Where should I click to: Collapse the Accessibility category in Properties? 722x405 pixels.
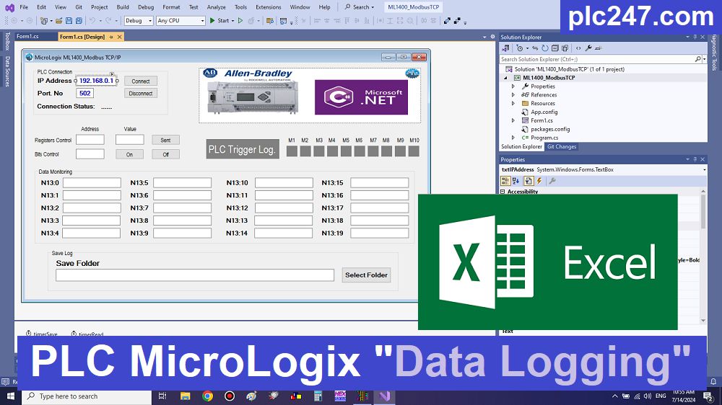tap(503, 192)
